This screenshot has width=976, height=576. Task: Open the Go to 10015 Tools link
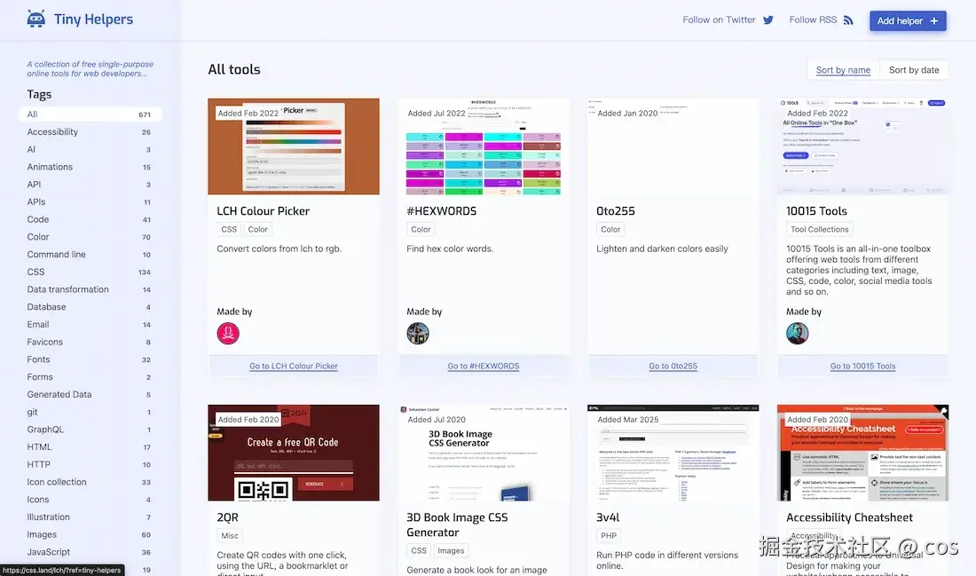(x=862, y=366)
